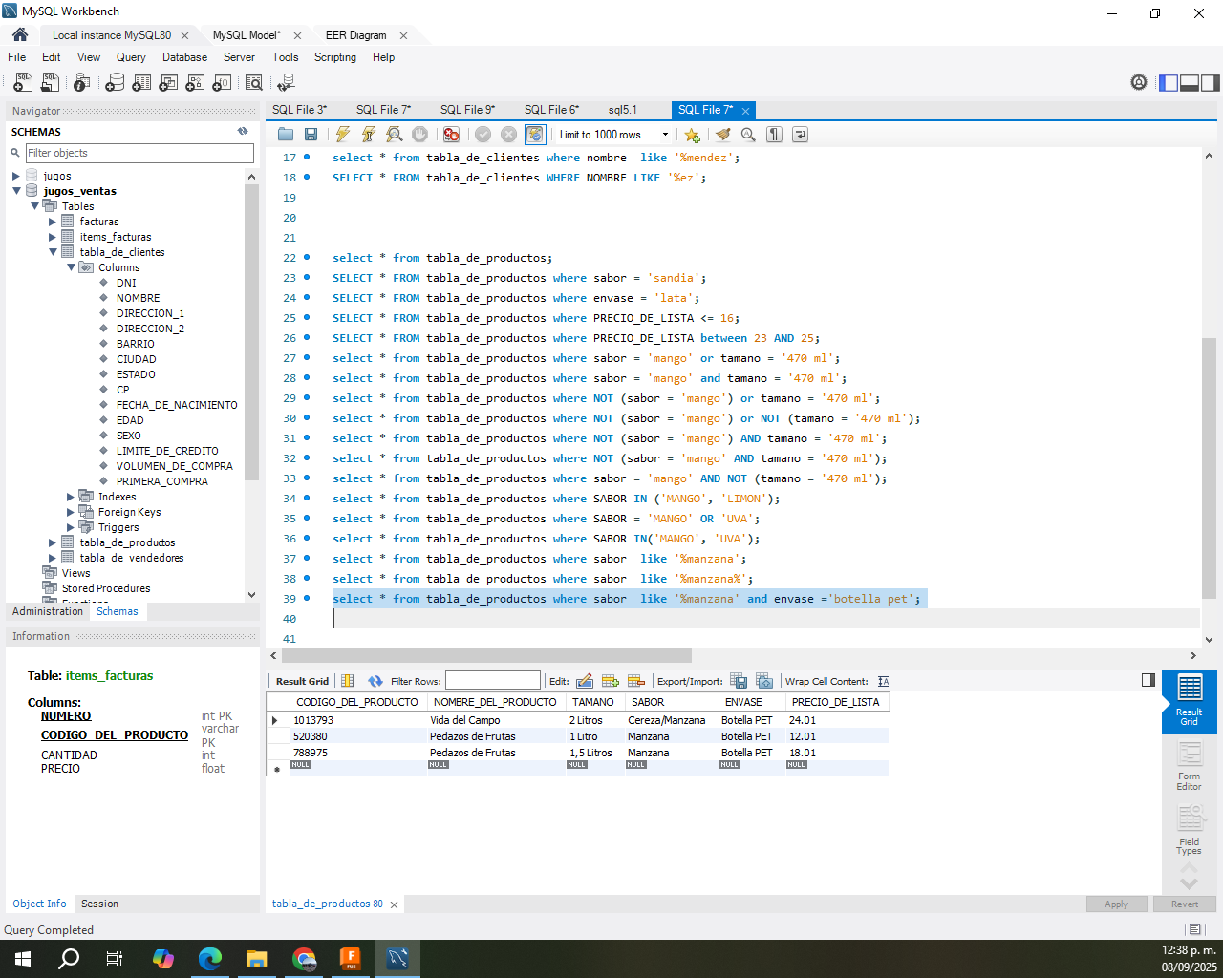
Task: Switch to the Administration tab
Action: pyautogui.click(x=48, y=611)
